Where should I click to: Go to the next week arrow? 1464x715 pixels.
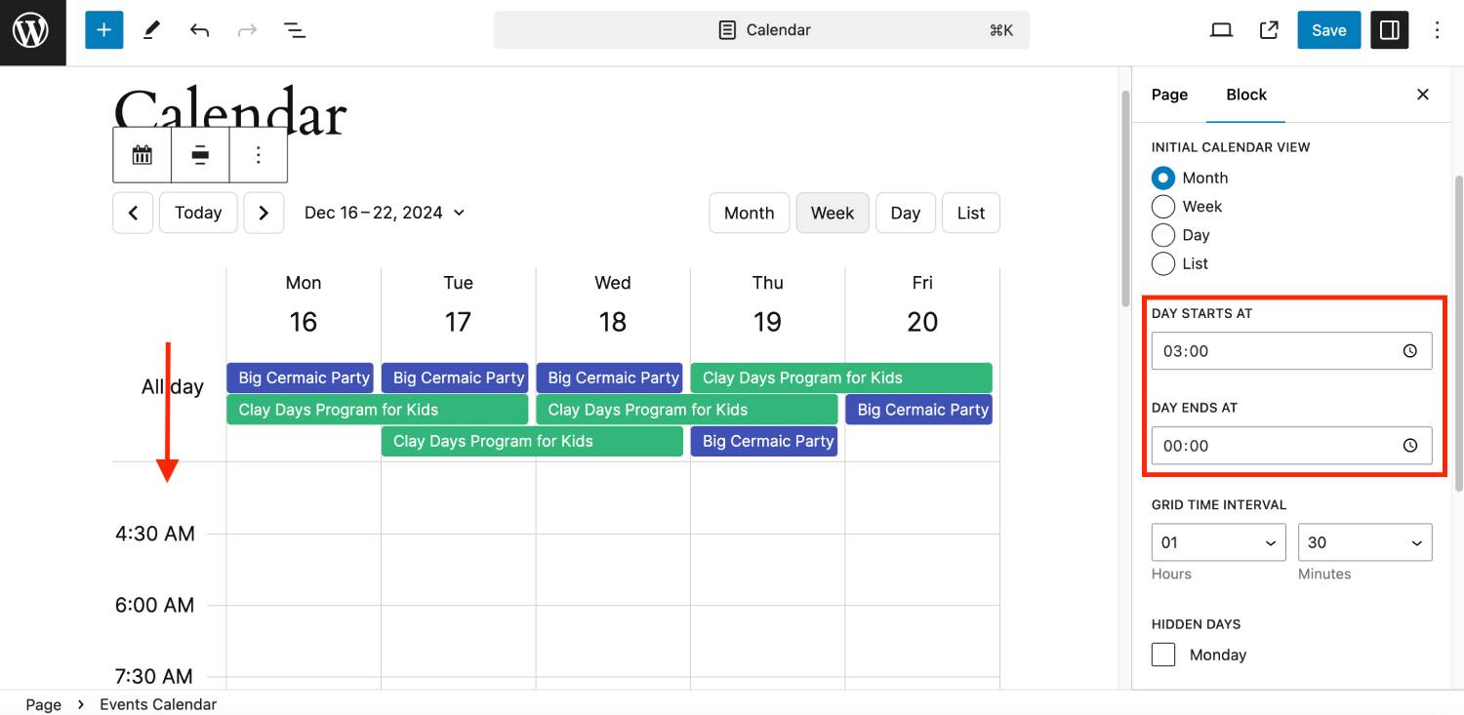pos(264,213)
